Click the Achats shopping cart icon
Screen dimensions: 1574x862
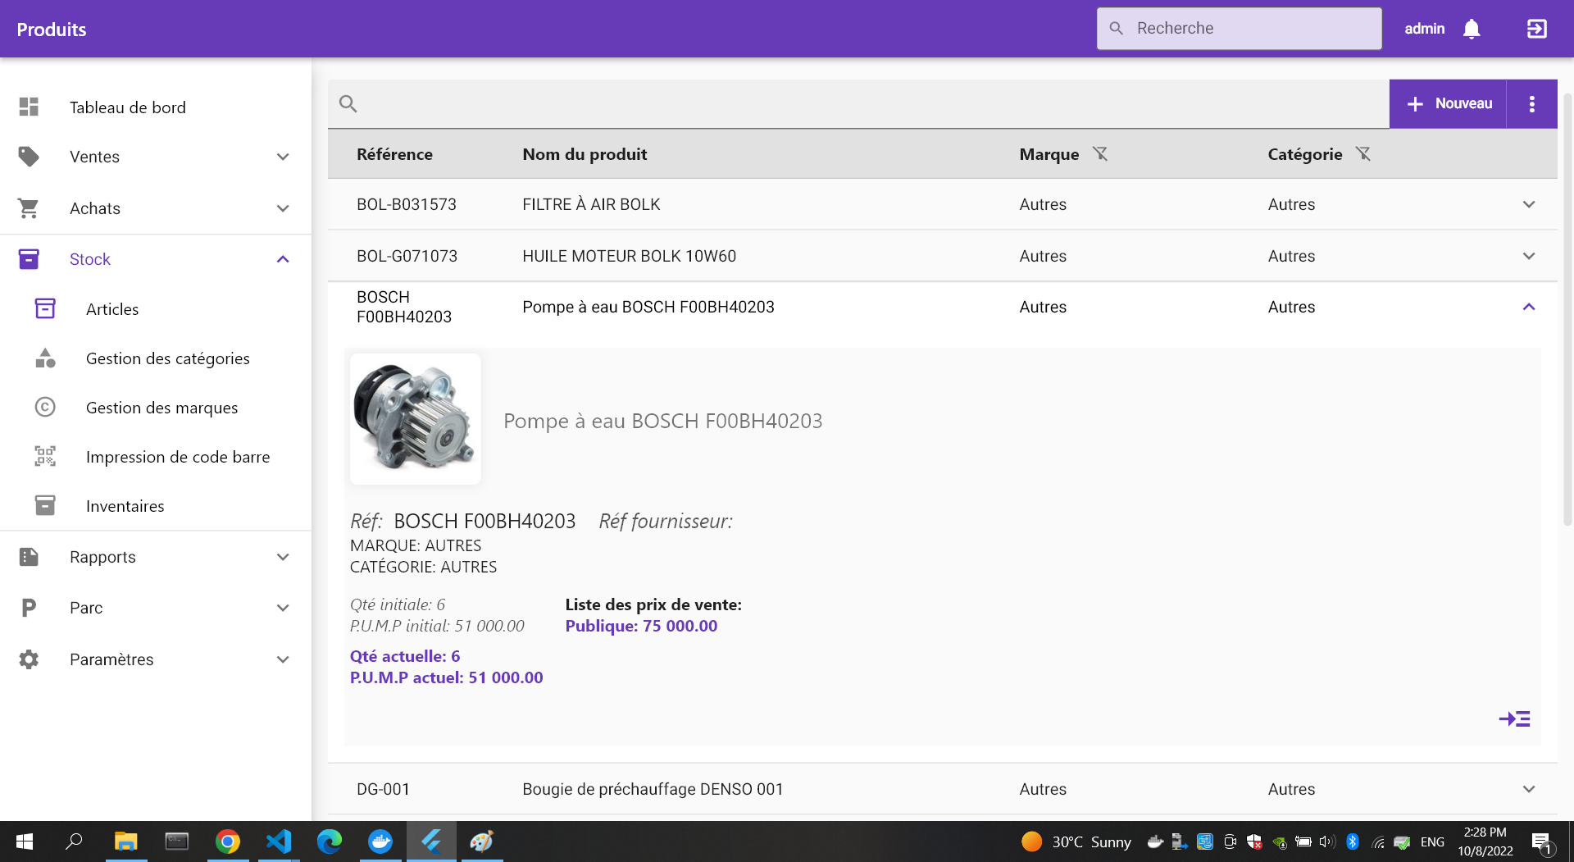tap(29, 208)
